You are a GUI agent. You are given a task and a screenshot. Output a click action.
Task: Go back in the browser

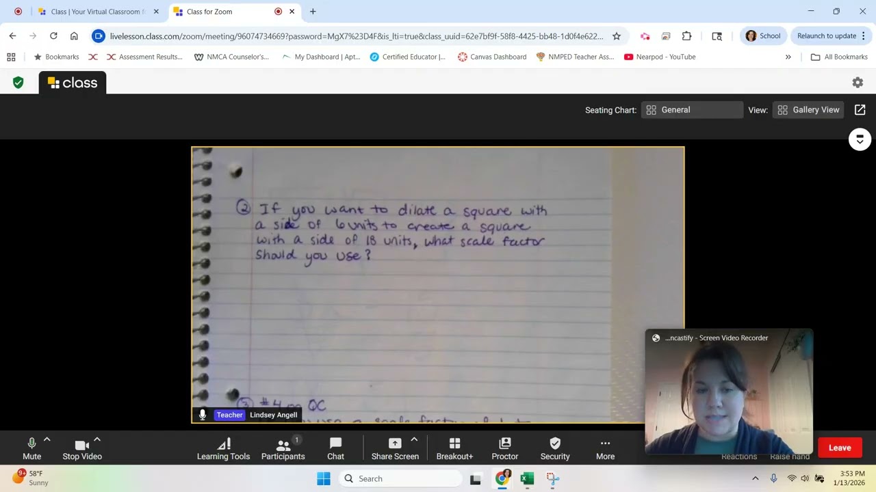point(12,36)
